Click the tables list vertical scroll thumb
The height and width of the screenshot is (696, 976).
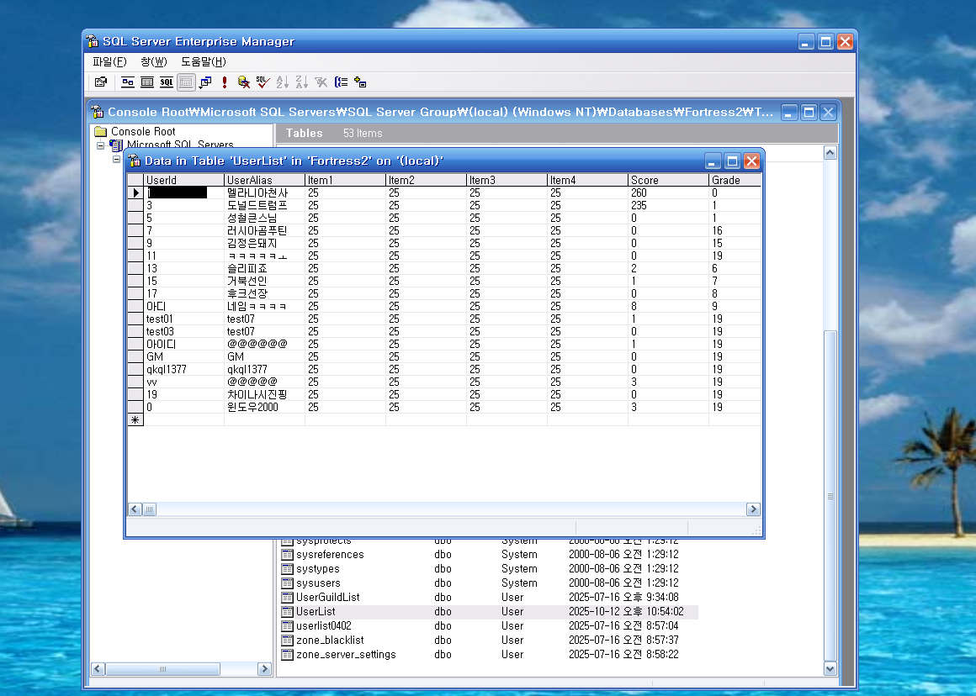(x=830, y=496)
